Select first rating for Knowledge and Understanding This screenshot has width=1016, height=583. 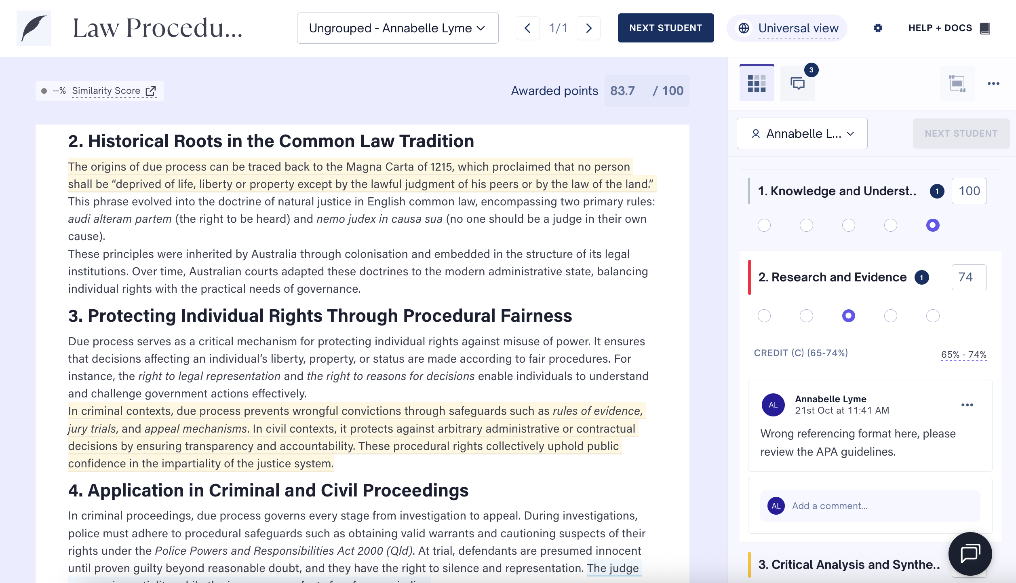[x=764, y=225]
